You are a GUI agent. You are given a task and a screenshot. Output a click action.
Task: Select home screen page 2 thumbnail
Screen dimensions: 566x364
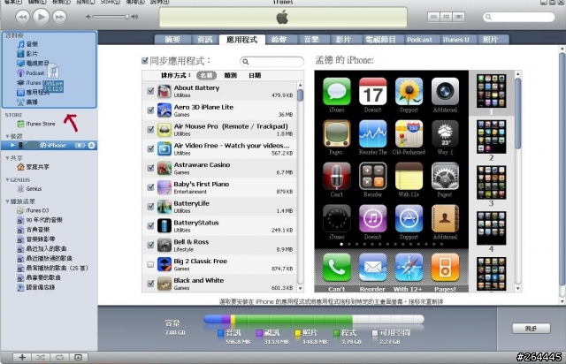coord(491,137)
